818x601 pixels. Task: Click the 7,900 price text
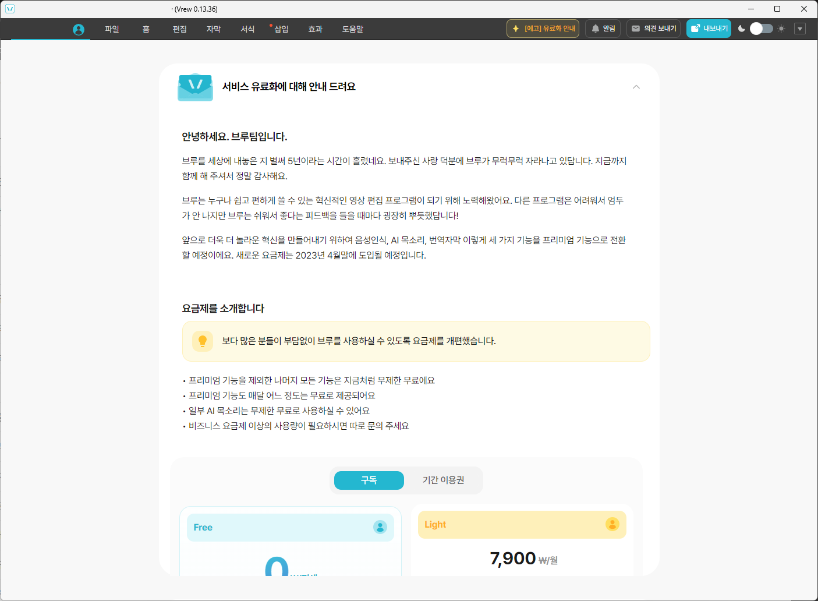(513, 558)
